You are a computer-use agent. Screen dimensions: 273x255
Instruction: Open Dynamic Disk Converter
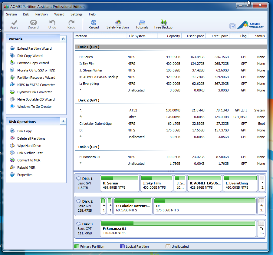pyautogui.click(x=35, y=92)
